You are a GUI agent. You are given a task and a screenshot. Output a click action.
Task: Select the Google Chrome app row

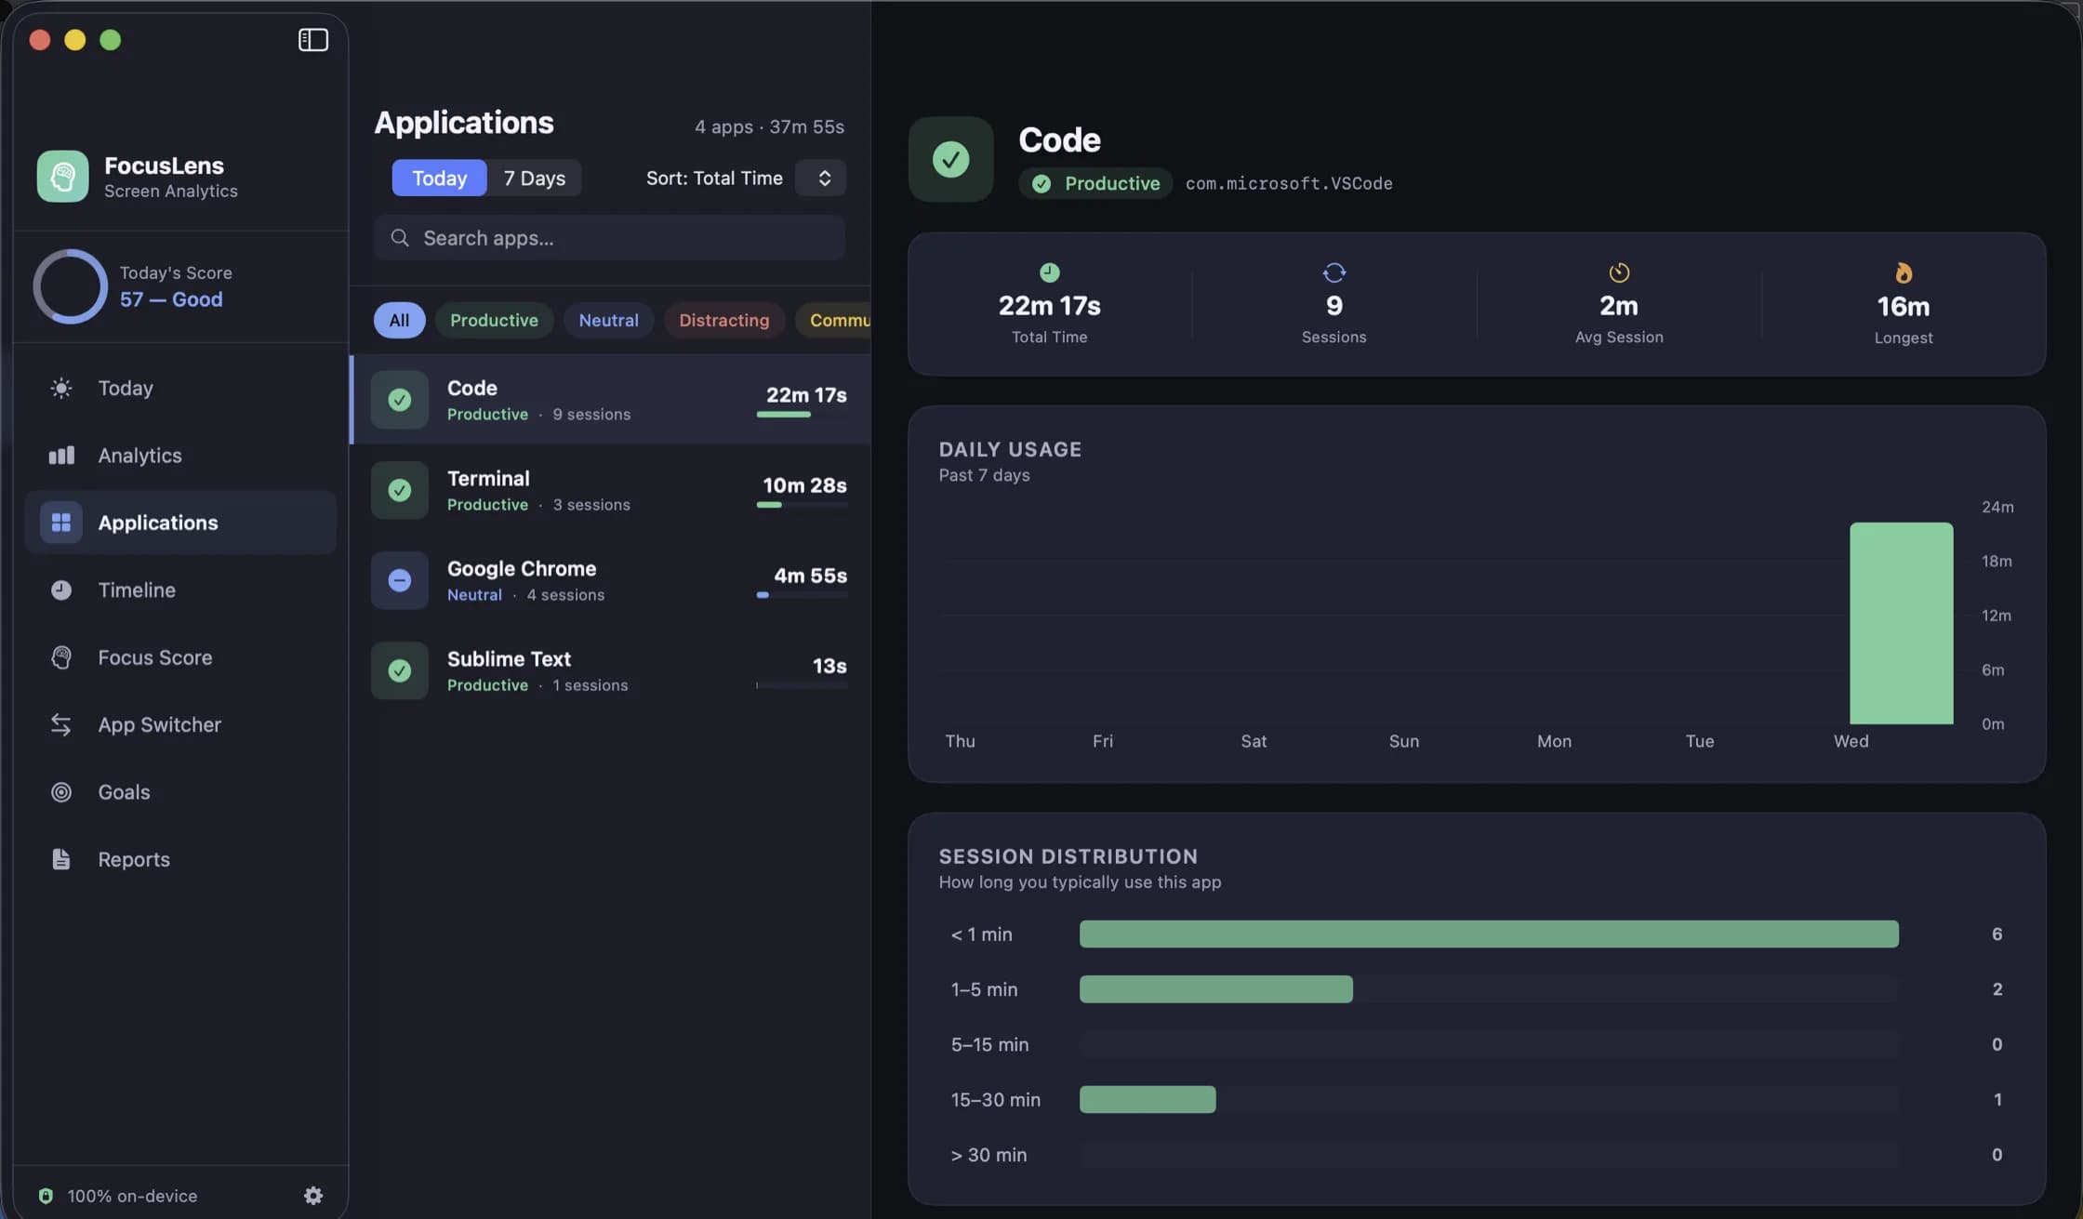click(610, 580)
